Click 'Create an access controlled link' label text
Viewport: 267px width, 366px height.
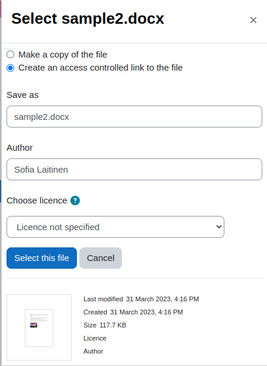click(x=101, y=68)
